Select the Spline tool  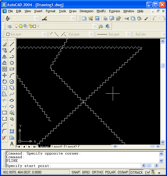12,94
